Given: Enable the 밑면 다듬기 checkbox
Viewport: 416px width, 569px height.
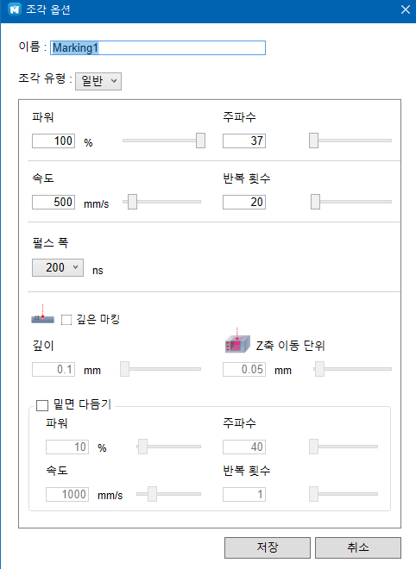Looking at the screenshot, I should coord(42,405).
